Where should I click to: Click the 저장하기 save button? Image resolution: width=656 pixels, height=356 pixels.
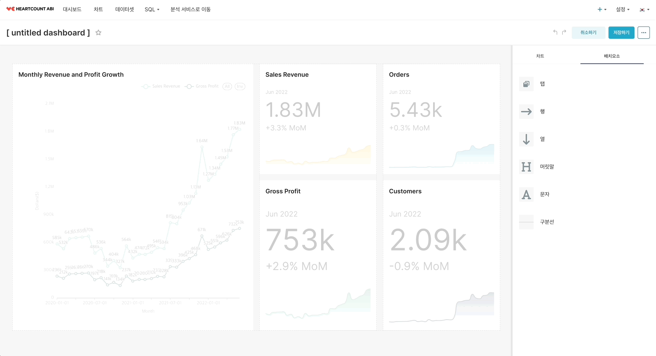coord(621,33)
